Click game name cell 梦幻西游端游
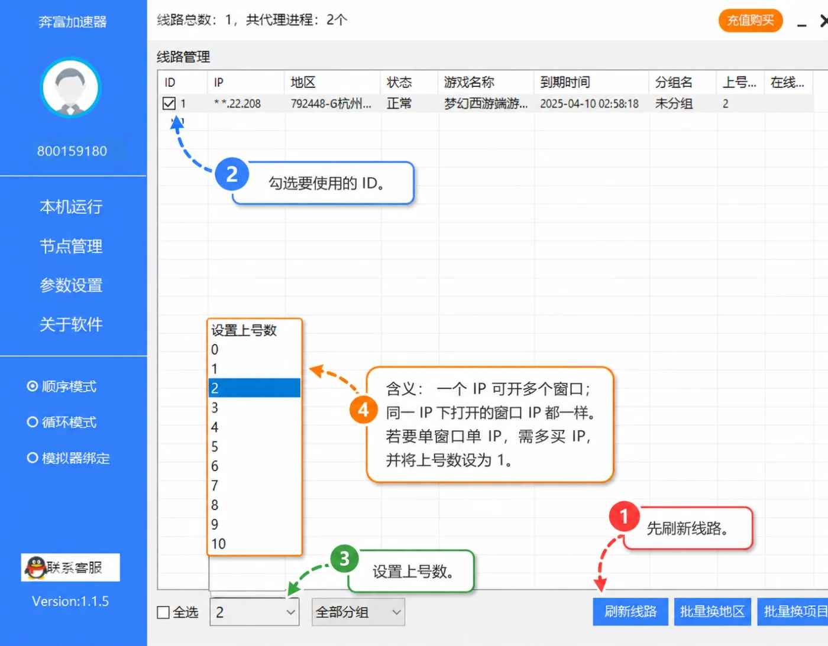 coord(486,103)
